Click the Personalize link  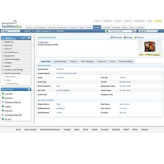coord(139,21)
